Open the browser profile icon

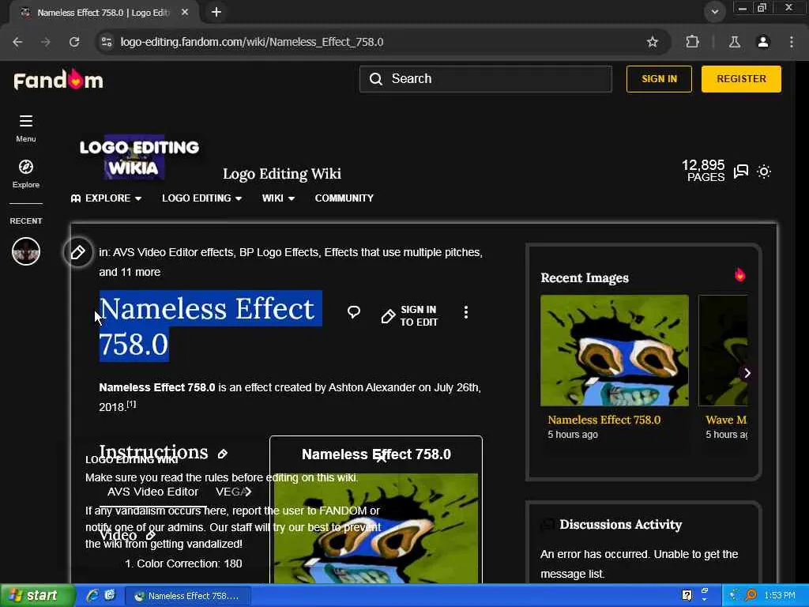coord(763,42)
